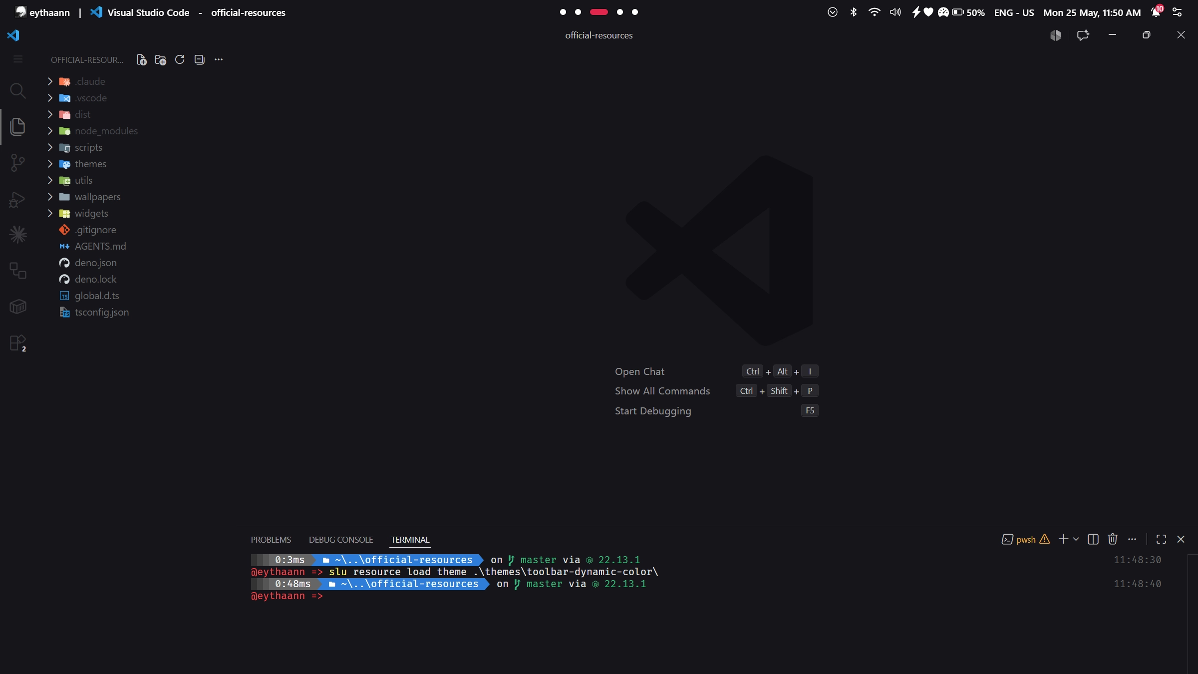1198x674 pixels.
Task: Open the AGENTS.md file
Action: click(93, 246)
